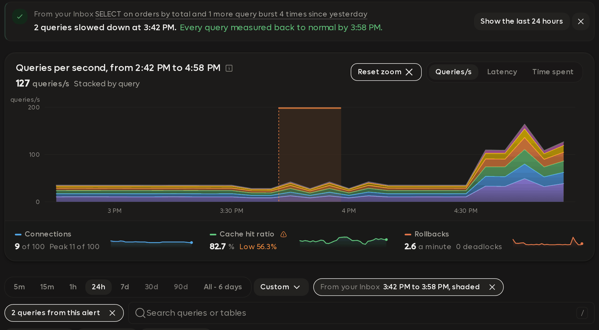Click the '0 deadlocks' text
The width and height of the screenshot is (599, 330).
point(479,247)
